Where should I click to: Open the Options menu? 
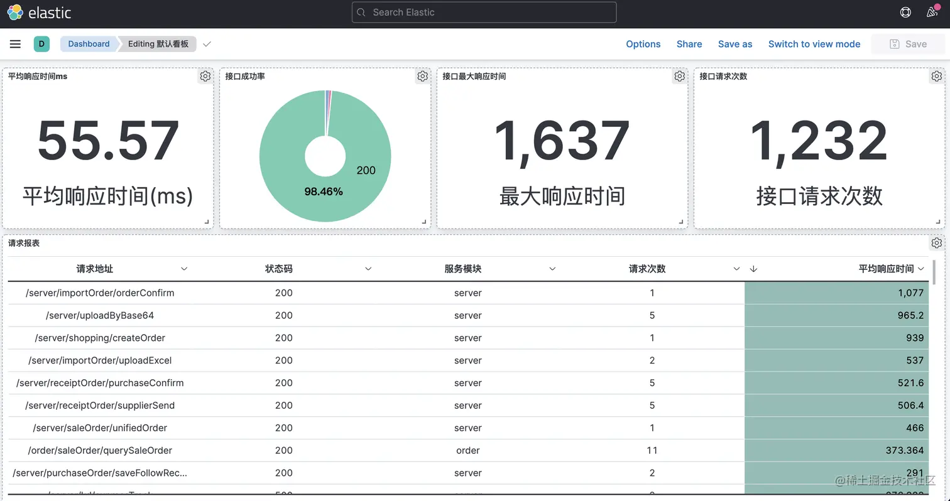pyautogui.click(x=643, y=44)
